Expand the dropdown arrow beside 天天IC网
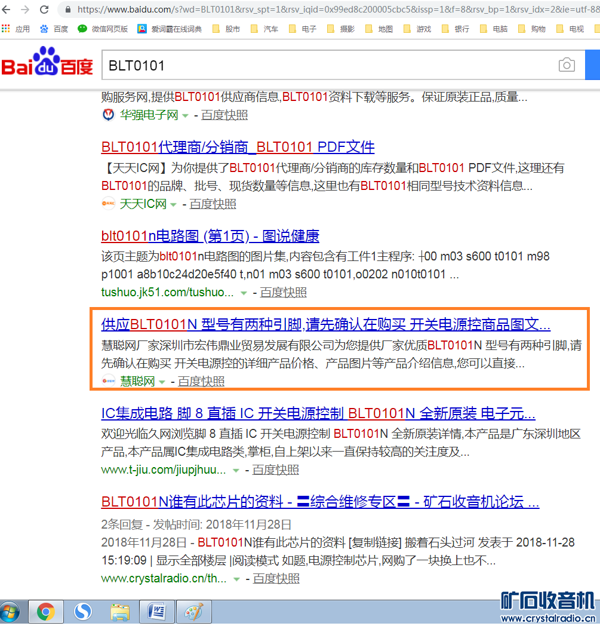600x626 pixels. [173, 204]
